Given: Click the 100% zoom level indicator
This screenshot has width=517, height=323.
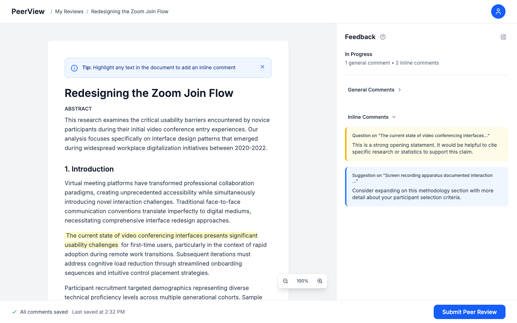Looking at the screenshot, I should point(303,281).
